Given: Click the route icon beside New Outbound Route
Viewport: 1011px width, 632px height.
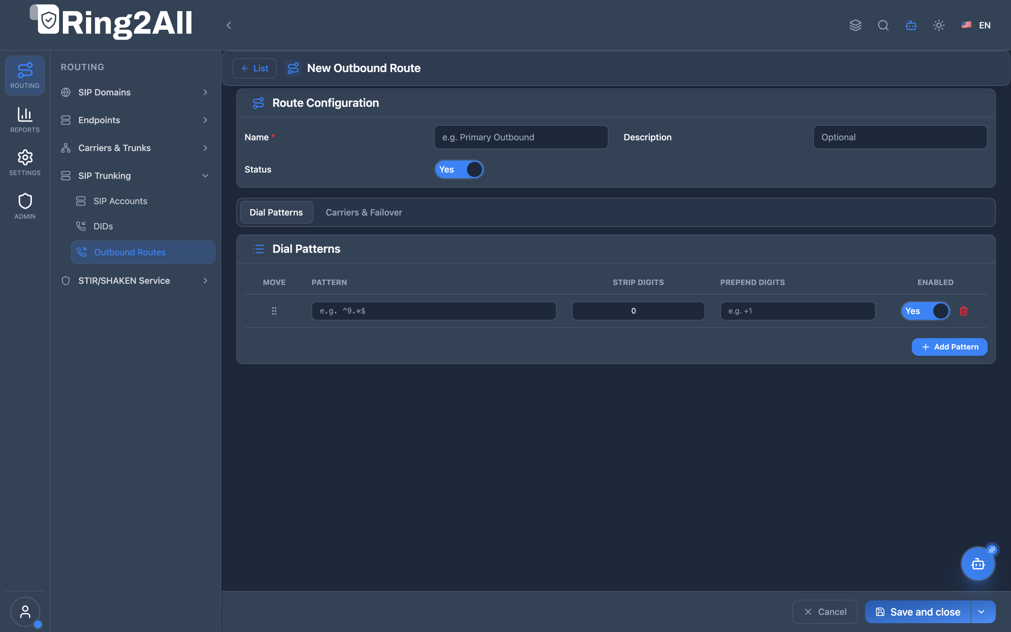Looking at the screenshot, I should 293,68.
